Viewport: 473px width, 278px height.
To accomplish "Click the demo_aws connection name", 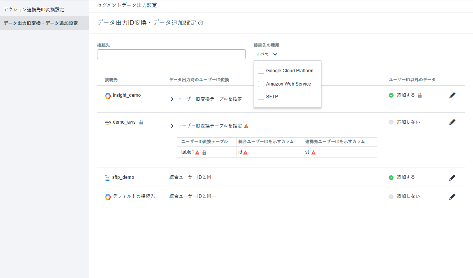I will coord(124,122).
